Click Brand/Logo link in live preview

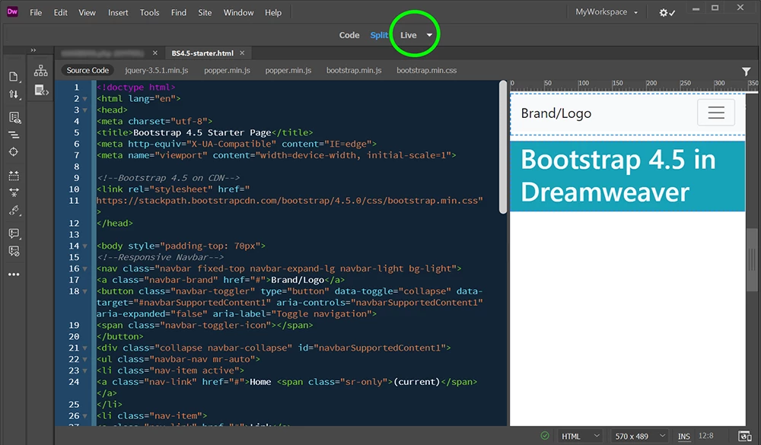click(556, 113)
